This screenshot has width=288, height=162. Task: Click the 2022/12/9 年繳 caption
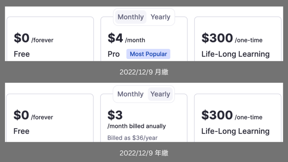[x=144, y=153]
